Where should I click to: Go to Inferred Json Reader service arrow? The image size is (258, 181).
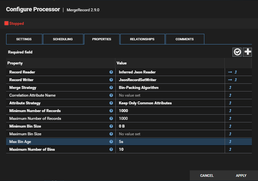230,72
